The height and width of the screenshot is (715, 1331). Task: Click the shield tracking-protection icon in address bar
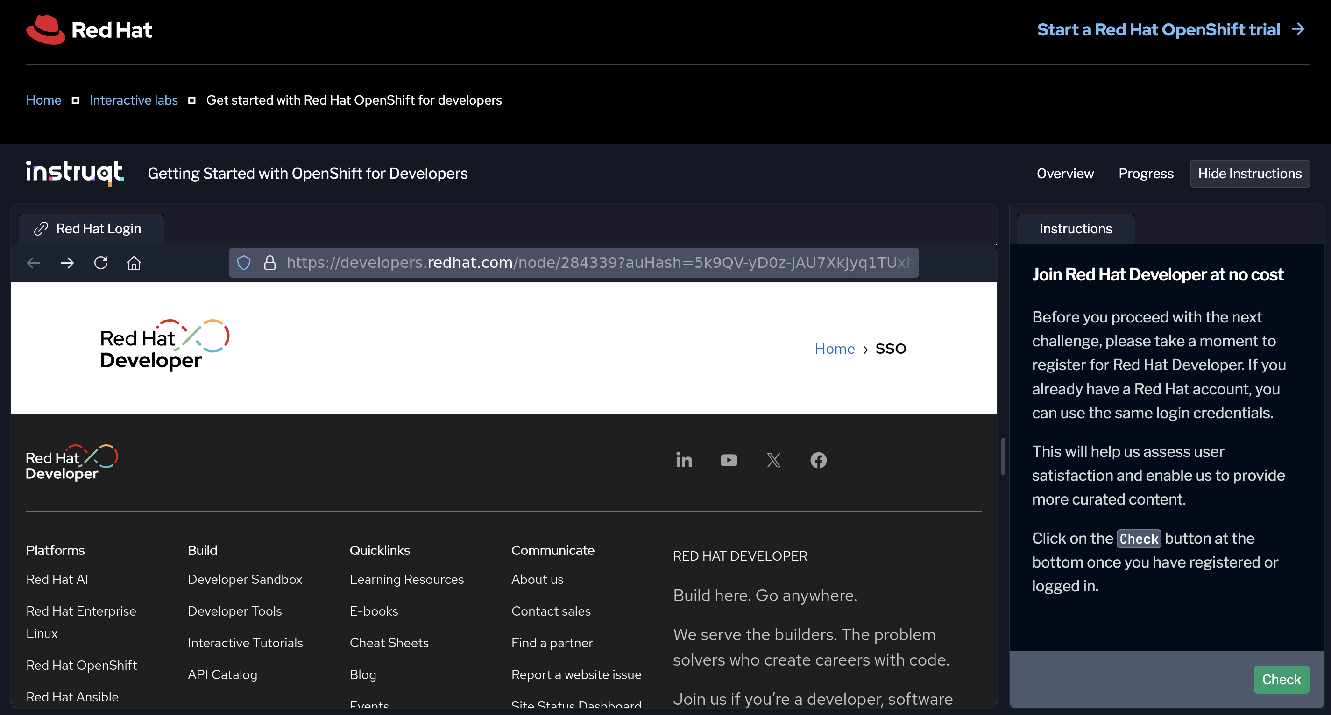point(243,263)
